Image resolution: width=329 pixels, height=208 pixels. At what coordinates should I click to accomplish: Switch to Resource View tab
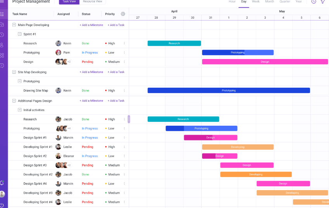[x=92, y=2]
